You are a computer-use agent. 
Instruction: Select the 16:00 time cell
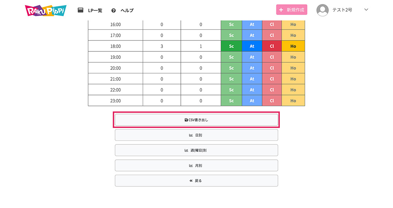(x=116, y=25)
